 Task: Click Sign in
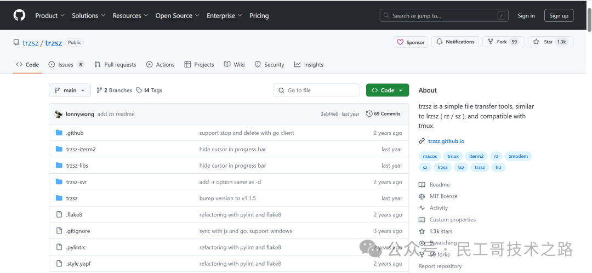click(526, 15)
